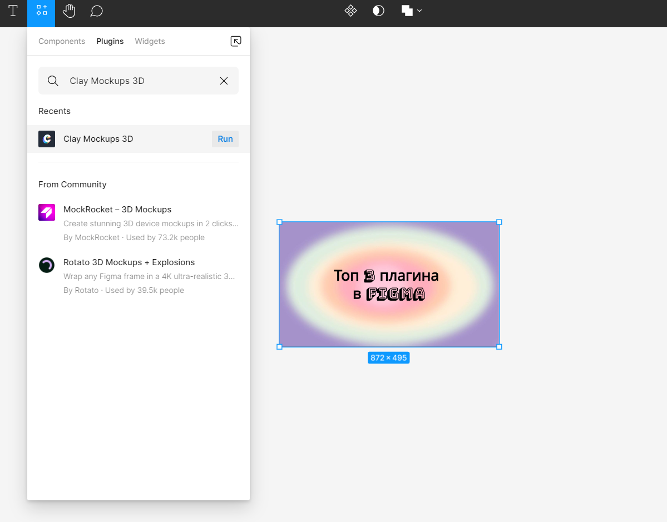Click the From Community heading
The image size is (667, 522).
(x=72, y=185)
